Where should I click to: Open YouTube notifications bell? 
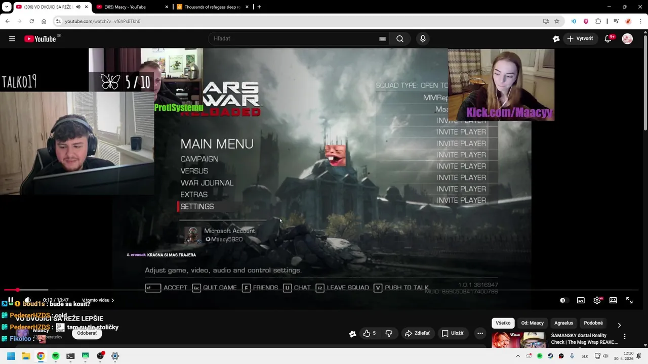pyautogui.click(x=609, y=39)
